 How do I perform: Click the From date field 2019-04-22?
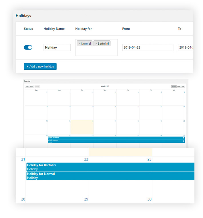point(148,47)
